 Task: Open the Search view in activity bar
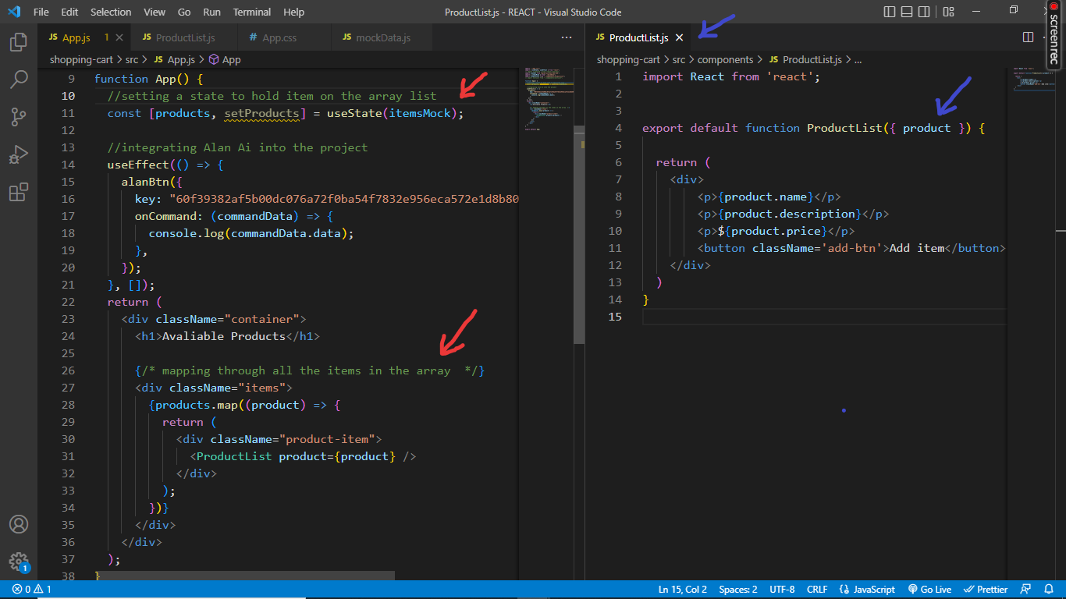click(x=19, y=80)
